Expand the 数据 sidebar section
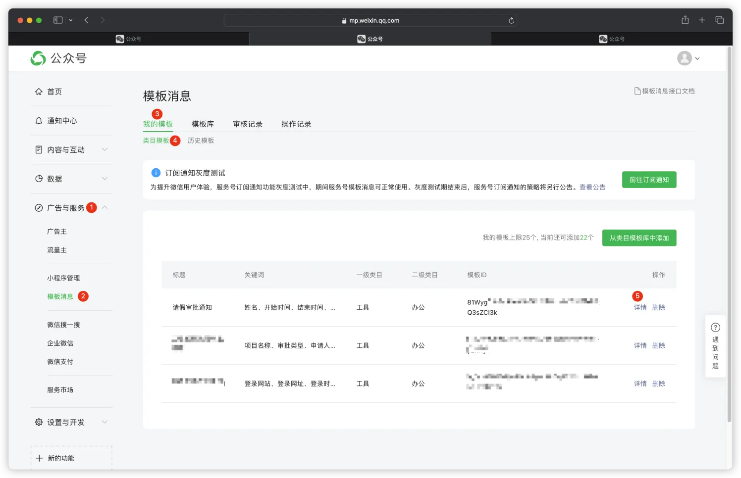 coord(105,179)
